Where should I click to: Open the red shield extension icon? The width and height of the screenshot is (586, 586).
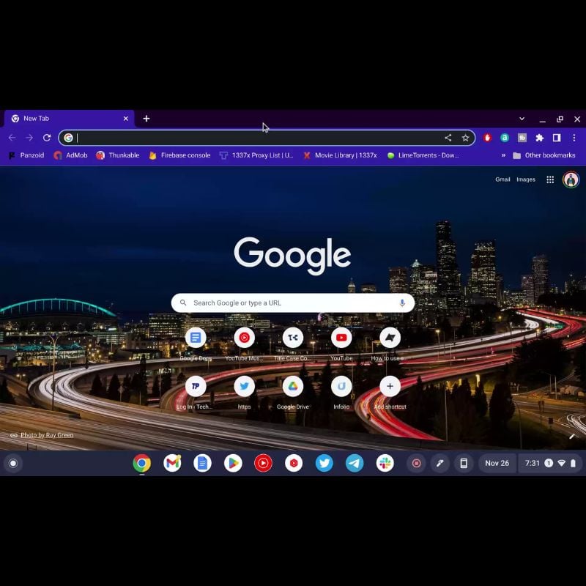pos(487,138)
